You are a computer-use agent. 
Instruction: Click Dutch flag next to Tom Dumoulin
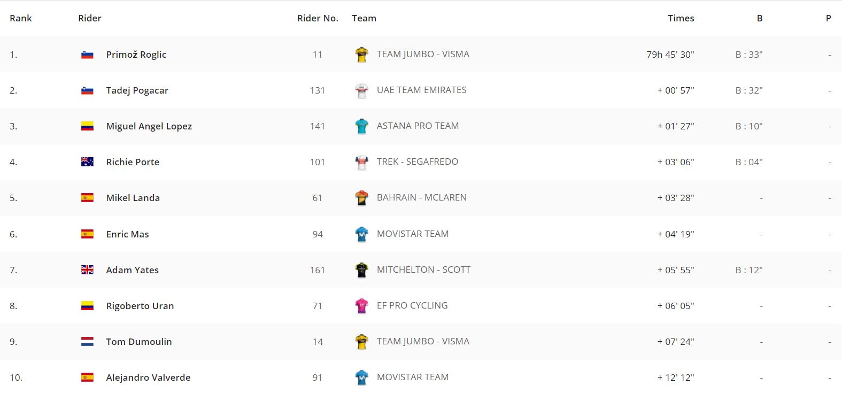pos(87,342)
